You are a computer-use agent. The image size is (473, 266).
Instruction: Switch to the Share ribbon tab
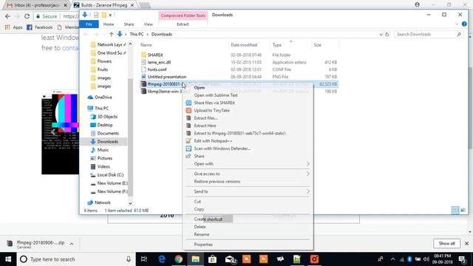point(129,24)
